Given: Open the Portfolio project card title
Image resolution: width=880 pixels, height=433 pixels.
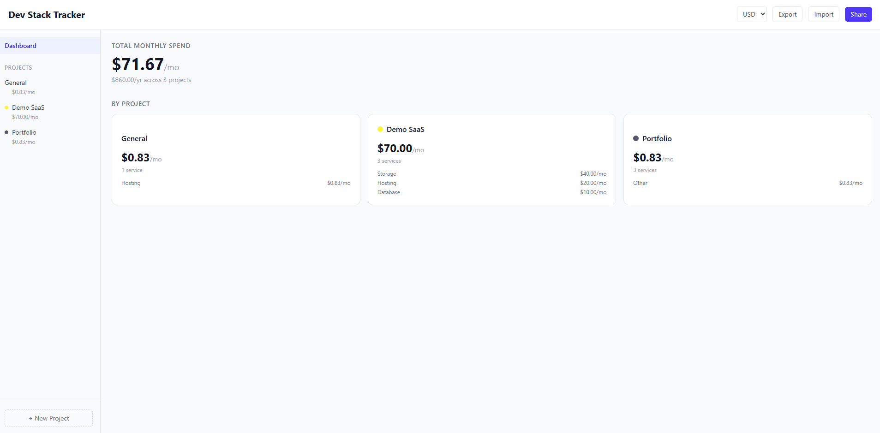Looking at the screenshot, I should coord(657,138).
